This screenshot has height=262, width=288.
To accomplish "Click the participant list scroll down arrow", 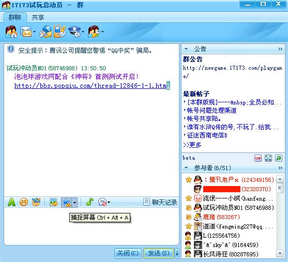I will 280,254.
